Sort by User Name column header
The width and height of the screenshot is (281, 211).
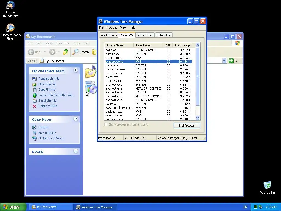(x=148, y=45)
